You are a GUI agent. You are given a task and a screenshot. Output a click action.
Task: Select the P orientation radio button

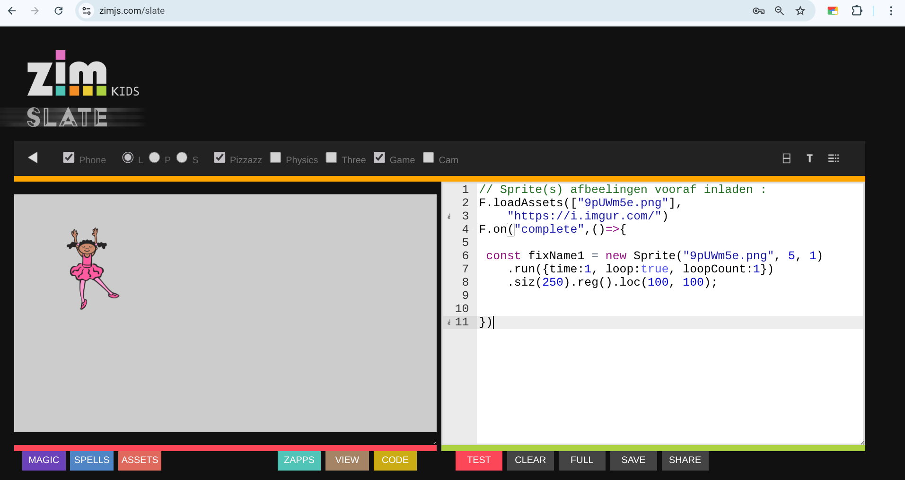(x=154, y=157)
